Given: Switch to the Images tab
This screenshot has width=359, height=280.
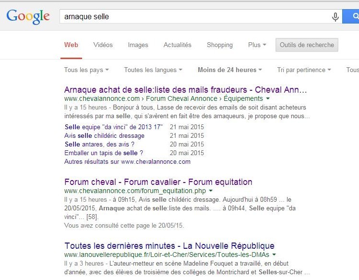Looking at the screenshot, I should tap(138, 45).
